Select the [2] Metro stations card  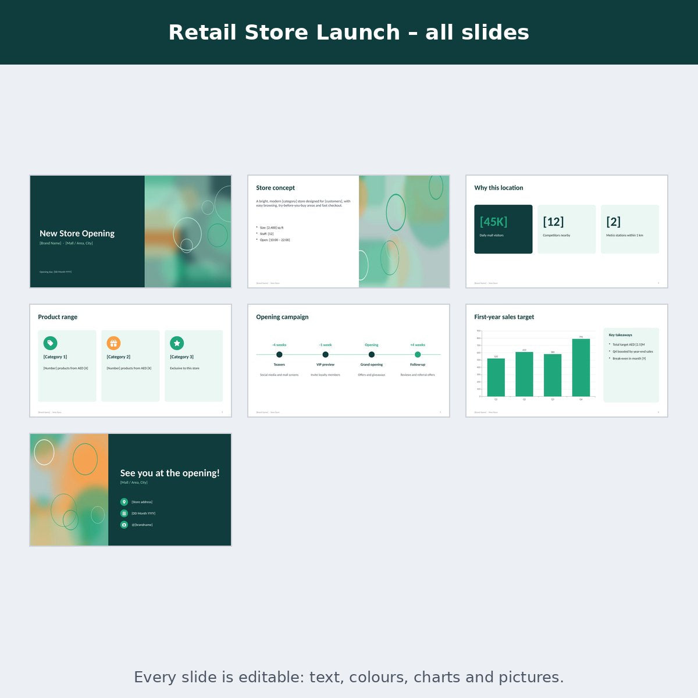point(630,229)
